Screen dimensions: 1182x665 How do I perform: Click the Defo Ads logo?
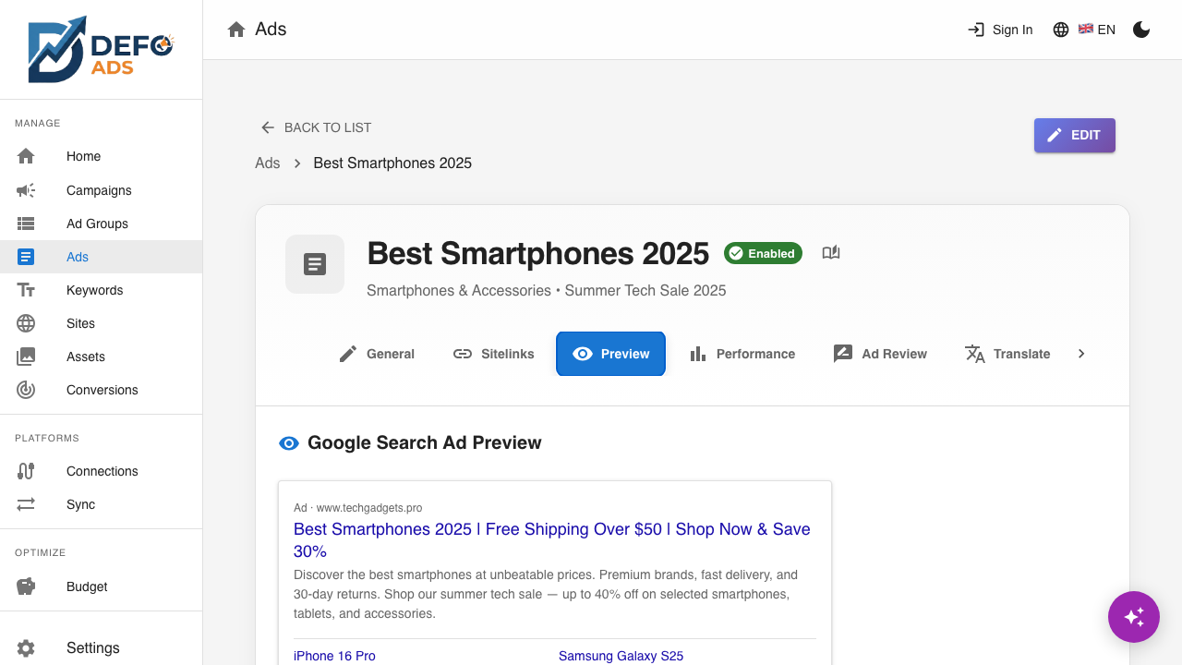[x=101, y=49]
